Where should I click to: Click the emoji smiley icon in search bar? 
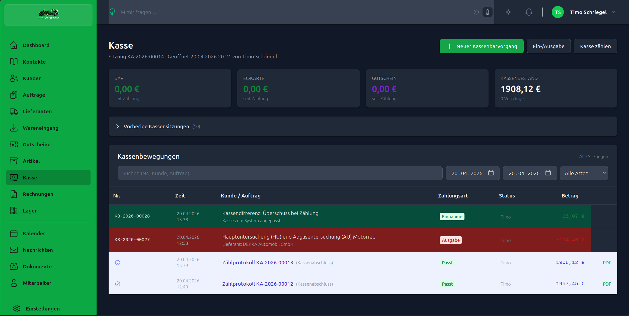[476, 12]
